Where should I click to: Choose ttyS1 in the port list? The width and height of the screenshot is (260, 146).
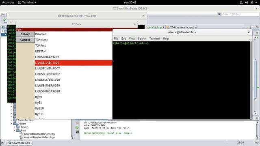coord(74,103)
